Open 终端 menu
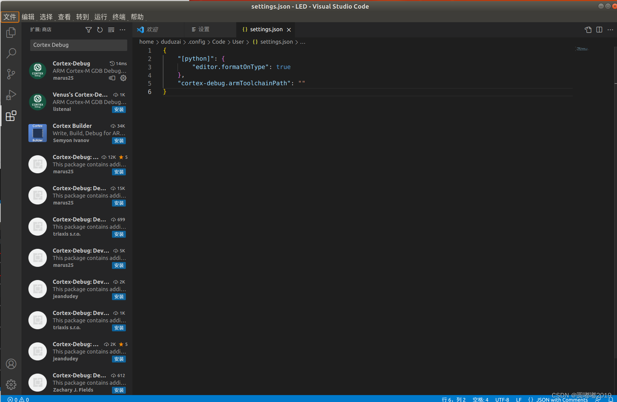617x402 pixels. 119,17
